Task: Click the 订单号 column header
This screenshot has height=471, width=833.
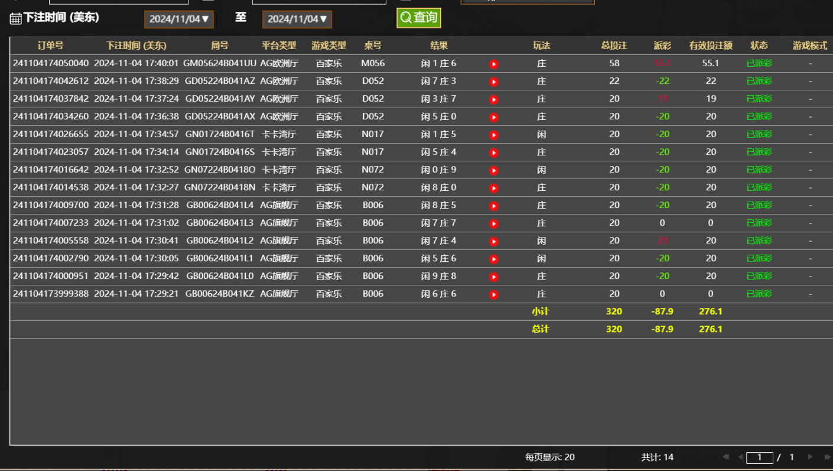Action: point(50,46)
